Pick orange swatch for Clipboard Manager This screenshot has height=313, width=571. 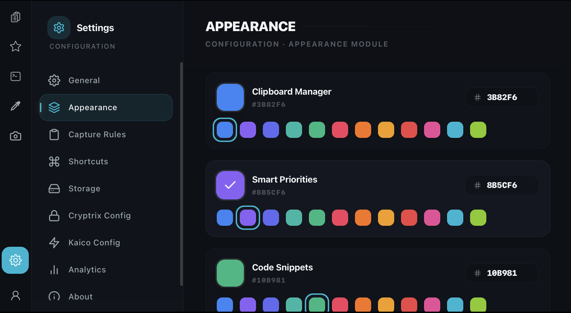(x=363, y=130)
